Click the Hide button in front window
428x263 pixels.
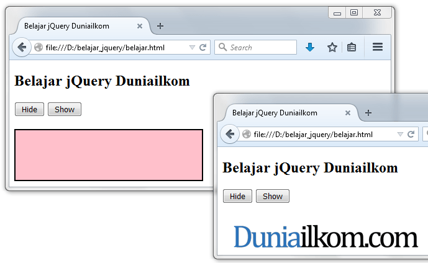(237, 196)
